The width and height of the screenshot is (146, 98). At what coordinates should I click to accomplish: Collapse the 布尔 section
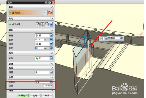[52, 53]
